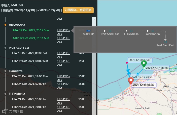Screen dimensions: 177x115
Task: Click voyage 149E beside Port Said East ETD
Action: [x=82, y=61]
